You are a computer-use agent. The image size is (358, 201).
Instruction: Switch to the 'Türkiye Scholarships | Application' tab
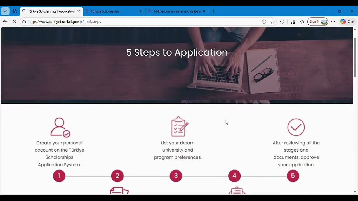(x=51, y=11)
